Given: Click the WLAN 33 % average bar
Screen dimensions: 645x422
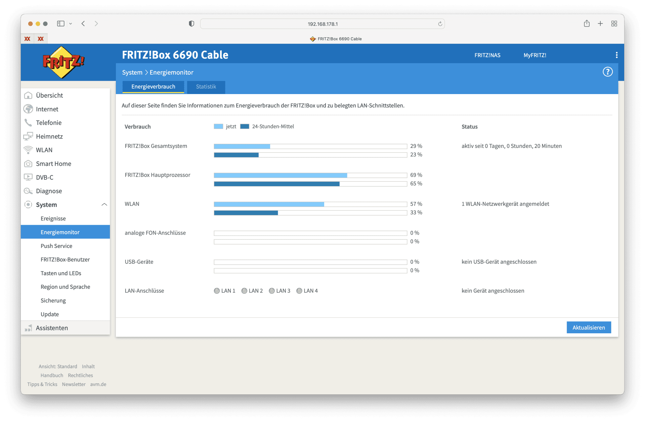Looking at the screenshot, I should click(x=310, y=213).
